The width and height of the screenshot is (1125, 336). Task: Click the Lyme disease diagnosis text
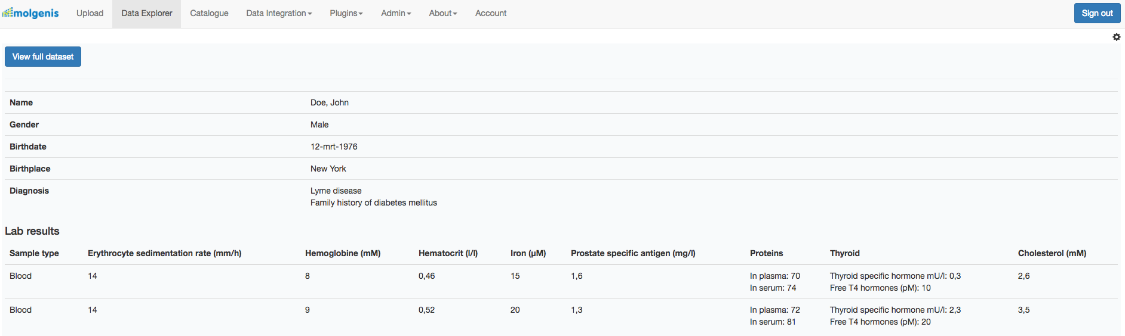(336, 191)
